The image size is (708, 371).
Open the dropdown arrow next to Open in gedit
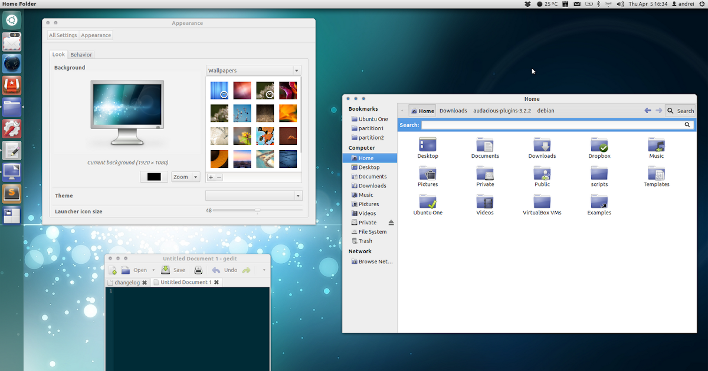pyautogui.click(x=153, y=270)
